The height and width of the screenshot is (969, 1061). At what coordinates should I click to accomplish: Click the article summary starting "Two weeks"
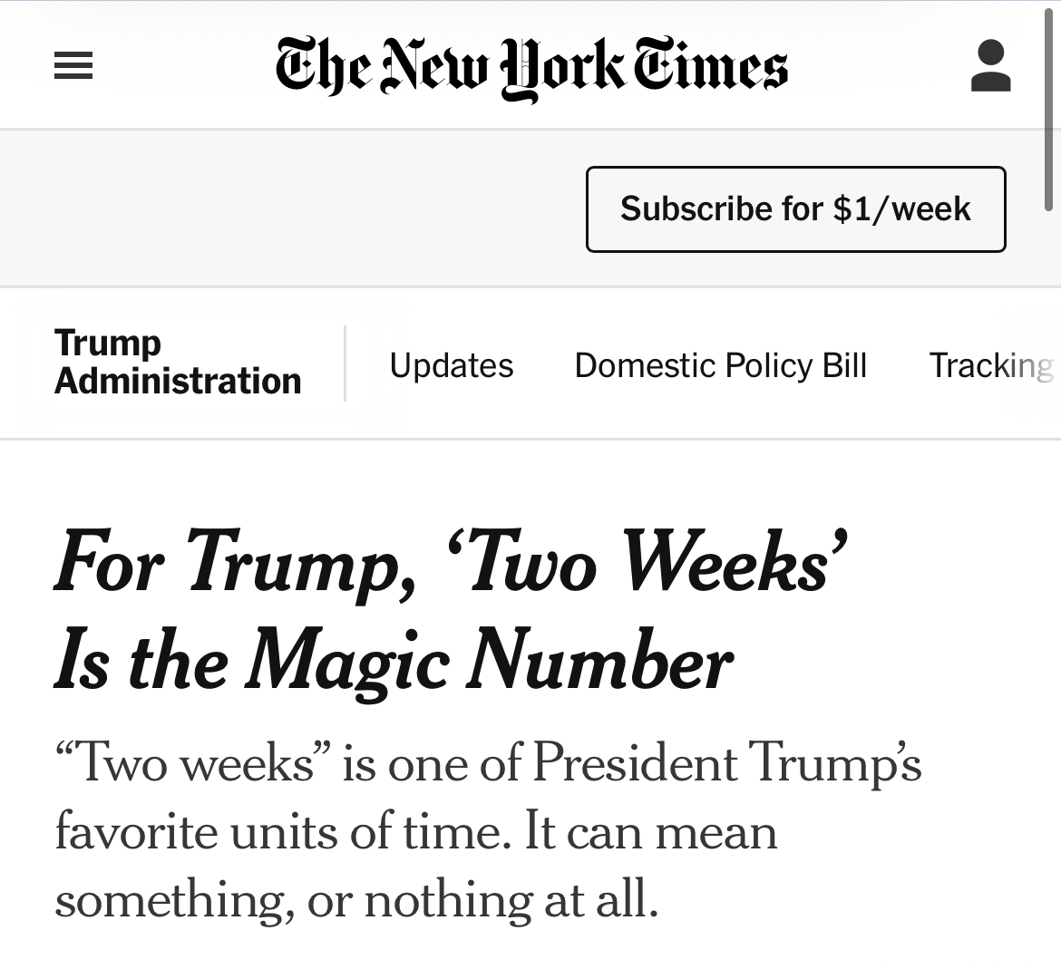488,831
